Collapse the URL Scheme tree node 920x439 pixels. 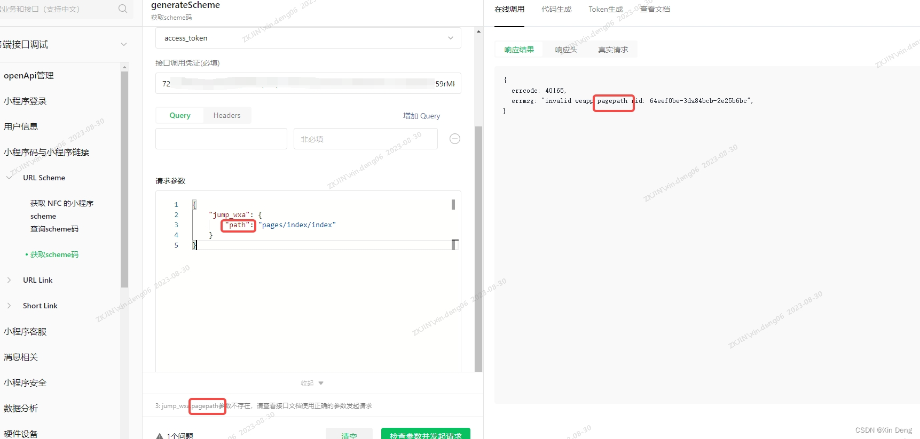tap(9, 178)
